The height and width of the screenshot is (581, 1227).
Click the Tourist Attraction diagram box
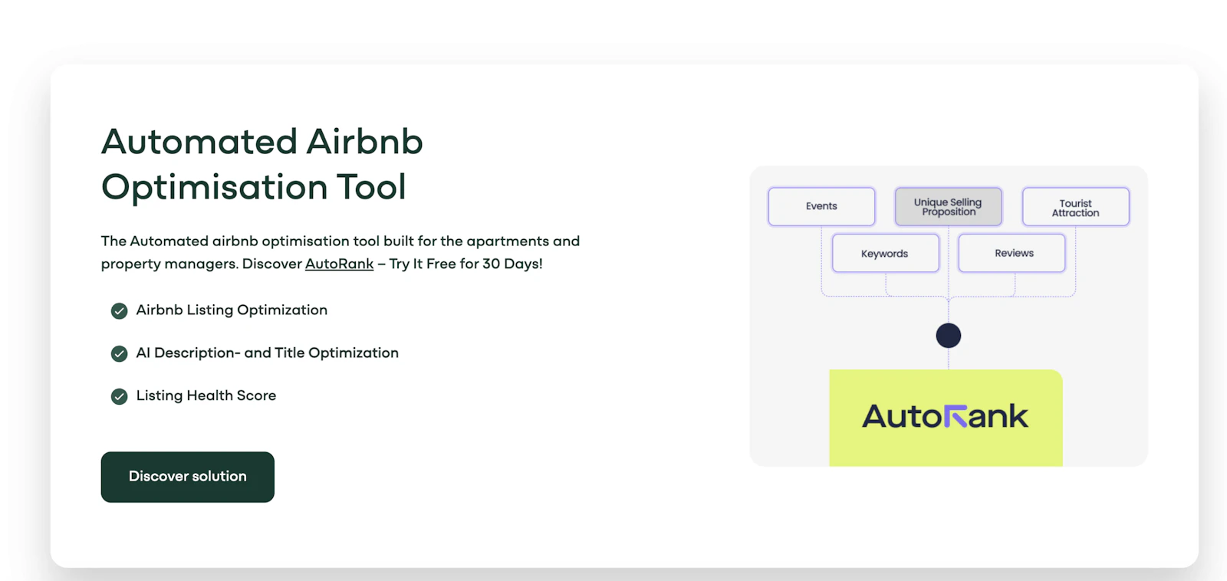pyautogui.click(x=1075, y=207)
